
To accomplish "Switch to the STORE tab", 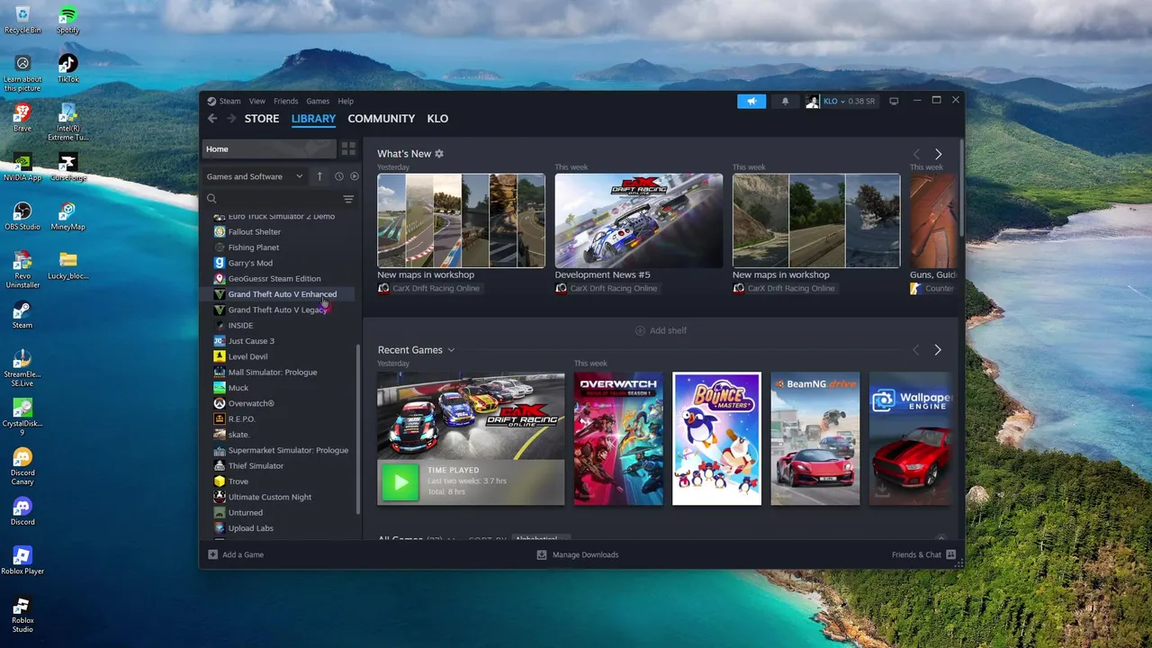I will coord(262,119).
